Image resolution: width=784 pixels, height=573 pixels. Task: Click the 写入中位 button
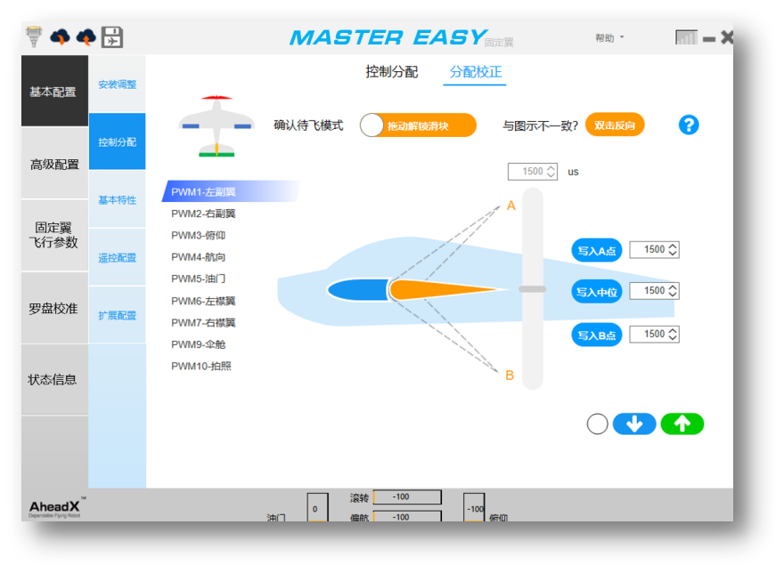[x=597, y=292]
